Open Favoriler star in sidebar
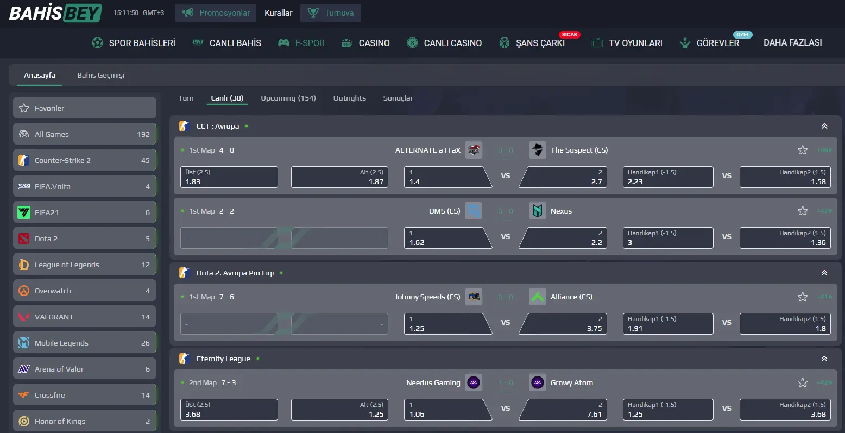This screenshot has width=845, height=433. 24,108
